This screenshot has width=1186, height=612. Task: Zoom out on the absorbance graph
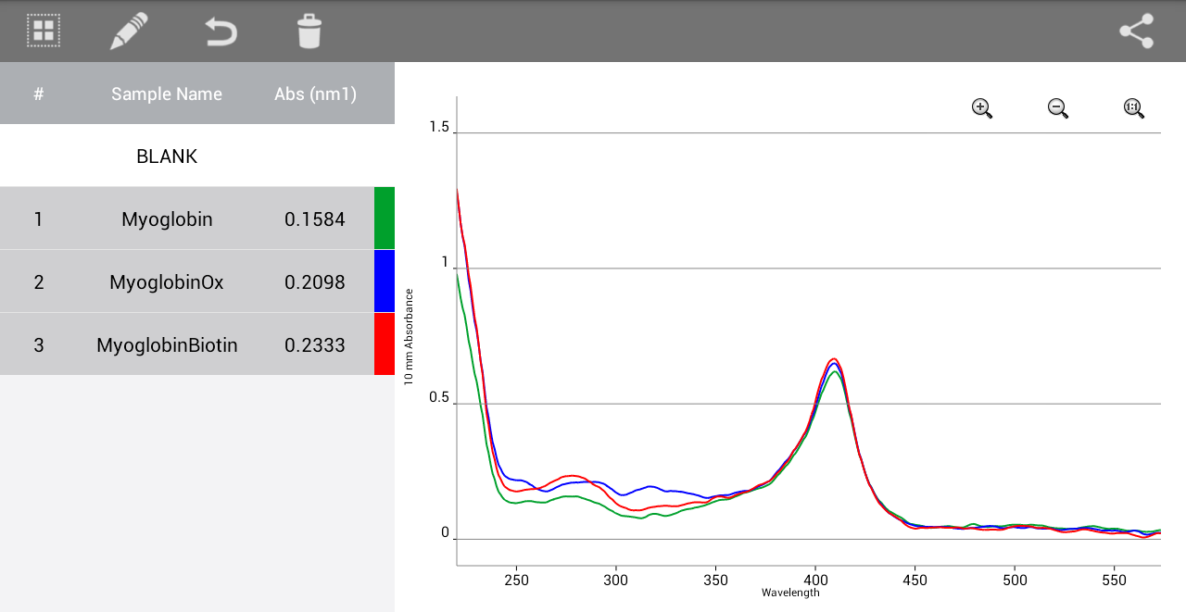pyautogui.click(x=1058, y=108)
